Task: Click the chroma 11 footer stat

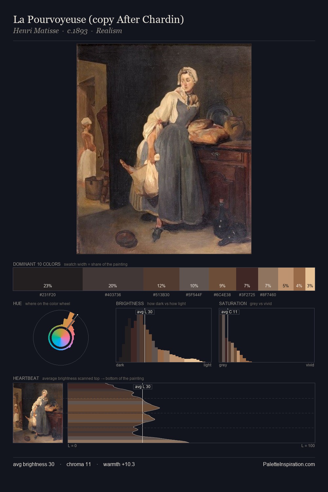Action: pos(79,464)
